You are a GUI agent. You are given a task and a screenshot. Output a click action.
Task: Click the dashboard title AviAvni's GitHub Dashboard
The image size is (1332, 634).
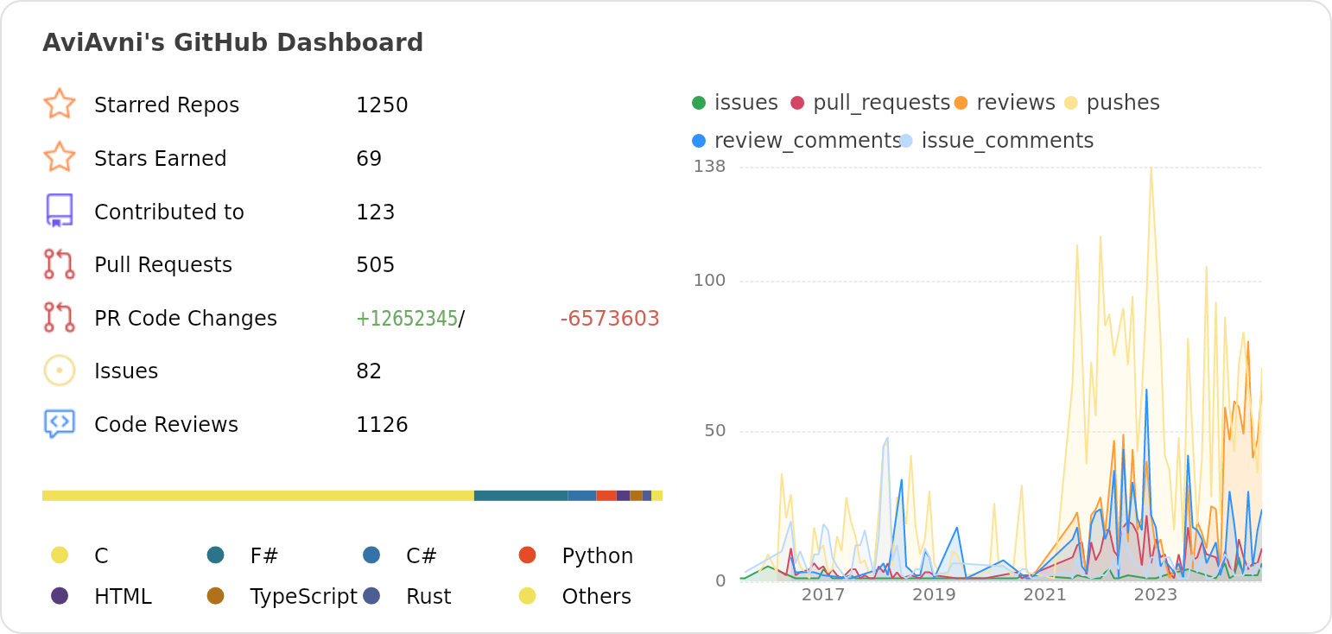[x=233, y=42]
